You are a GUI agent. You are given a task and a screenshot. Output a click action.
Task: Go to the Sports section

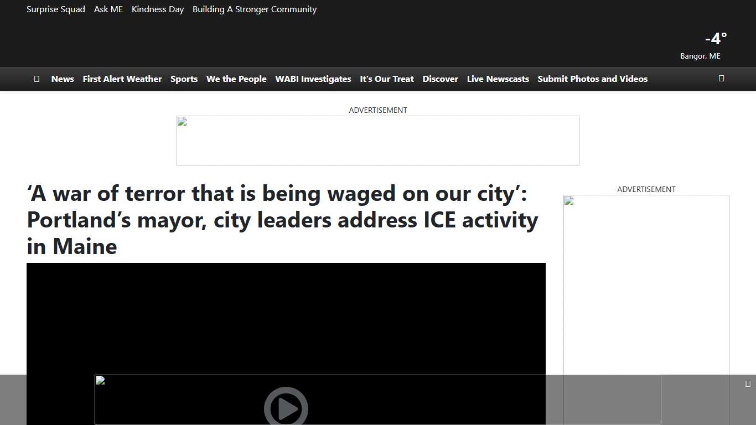pos(184,79)
